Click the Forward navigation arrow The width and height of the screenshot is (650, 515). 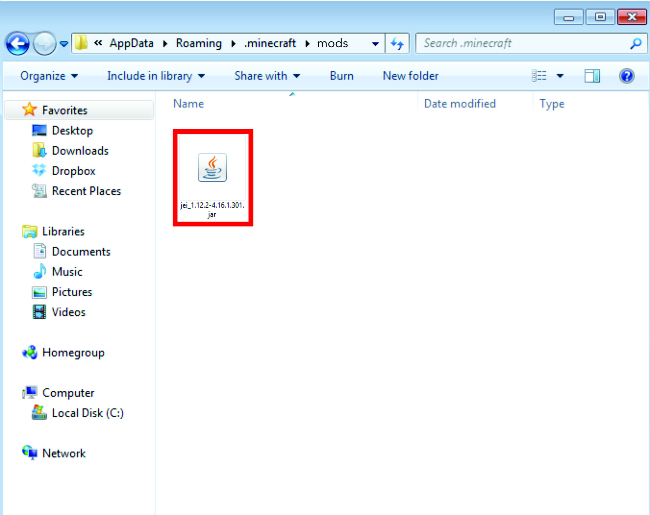[x=44, y=43]
